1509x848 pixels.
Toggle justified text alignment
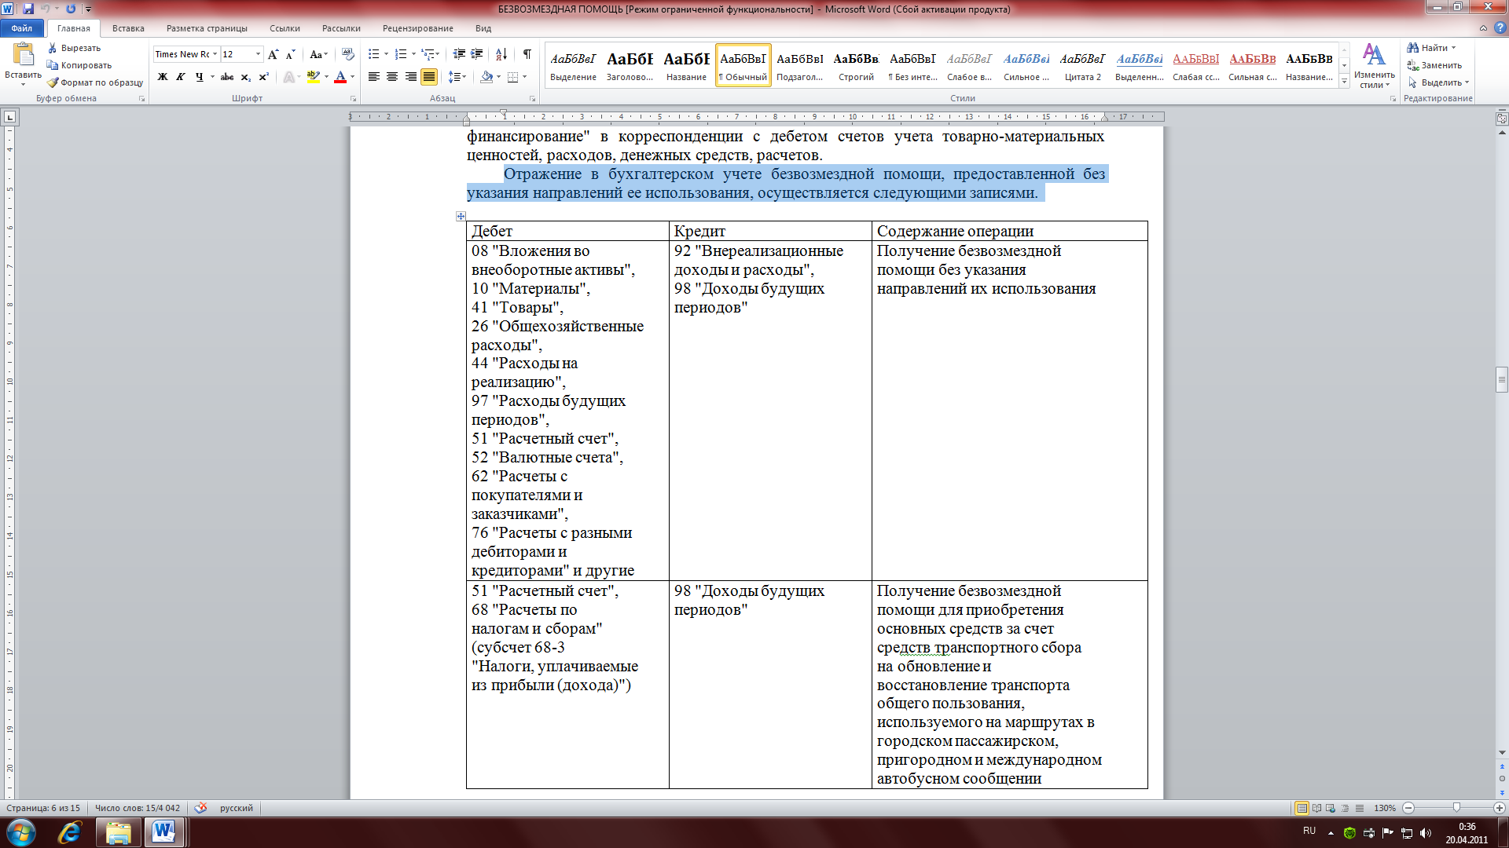429,77
